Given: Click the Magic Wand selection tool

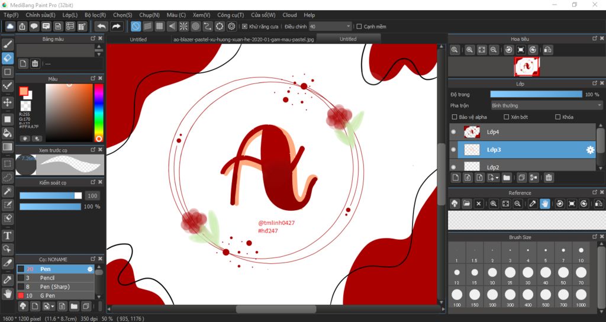Looking at the screenshot, I should (8, 191).
